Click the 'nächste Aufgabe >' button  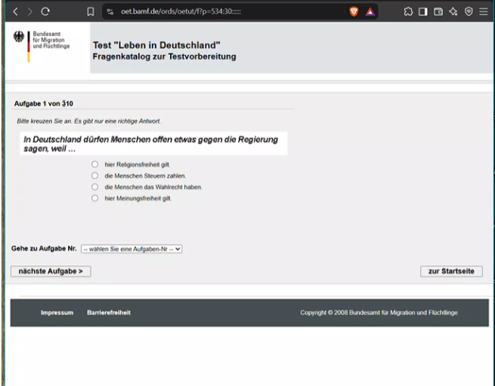coord(51,271)
